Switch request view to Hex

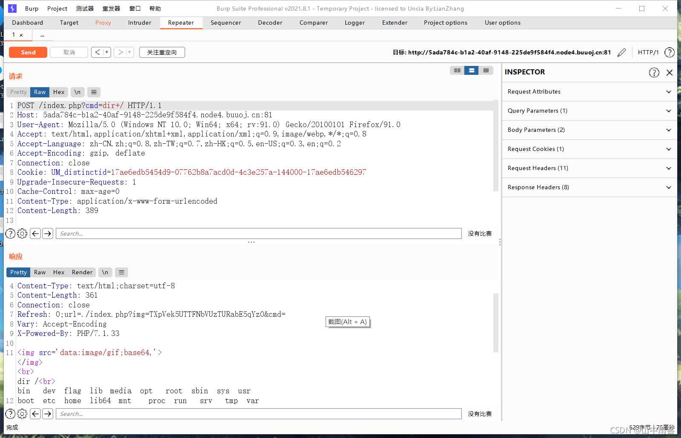59,92
